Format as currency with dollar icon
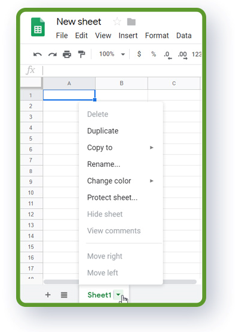Screen dimensions: 251x332 (x=139, y=54)
